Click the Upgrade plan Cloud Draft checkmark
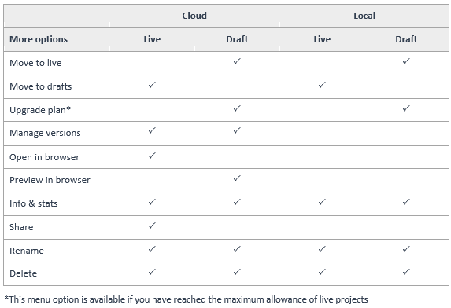The image size is (451, 308). 237,108
